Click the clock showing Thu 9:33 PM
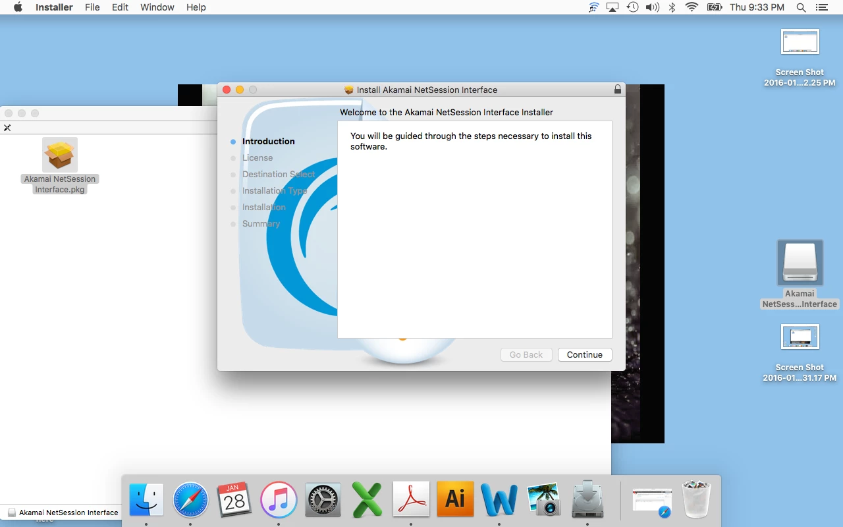 (x=757, y=7)
